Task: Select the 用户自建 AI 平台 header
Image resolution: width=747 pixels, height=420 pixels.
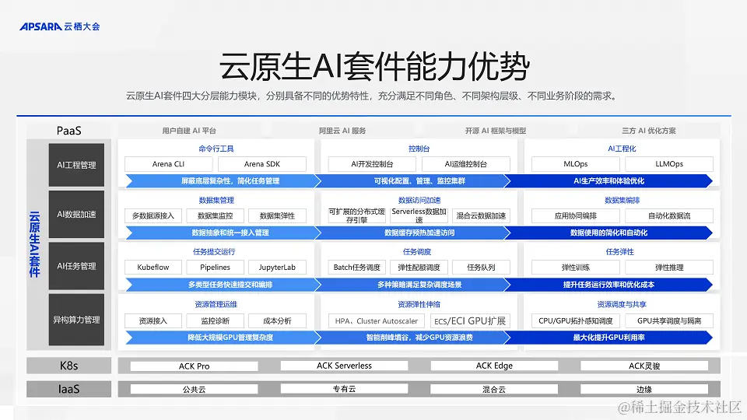Action: 189,131
